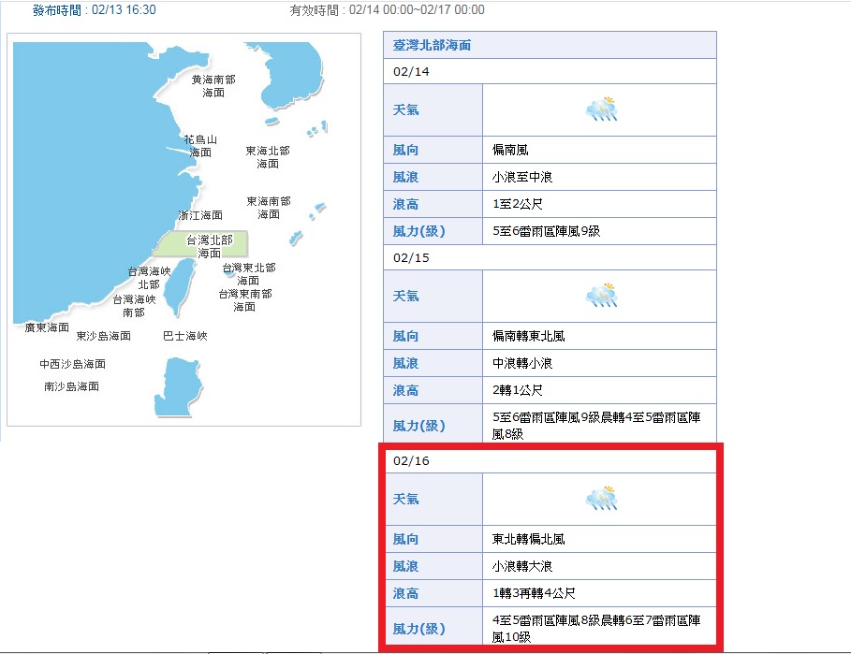Select 東海北部海面 on the map
Screen dimensions: 851x654
pos(268,157)
